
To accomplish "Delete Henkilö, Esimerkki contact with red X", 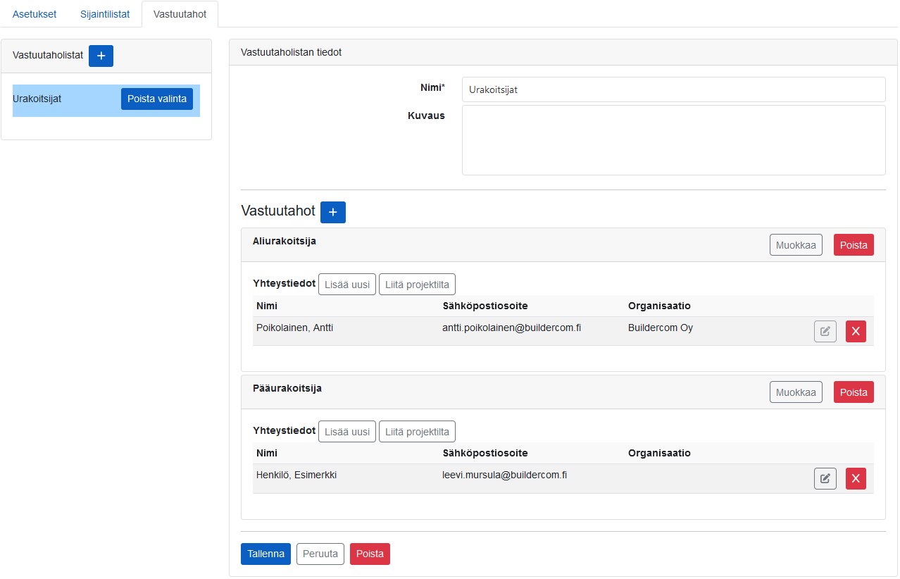I will (856, 478).
